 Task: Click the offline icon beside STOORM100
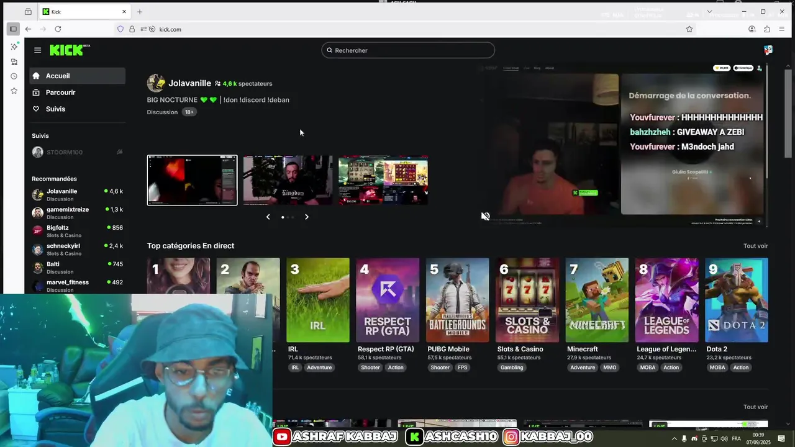tap(119, 152)
